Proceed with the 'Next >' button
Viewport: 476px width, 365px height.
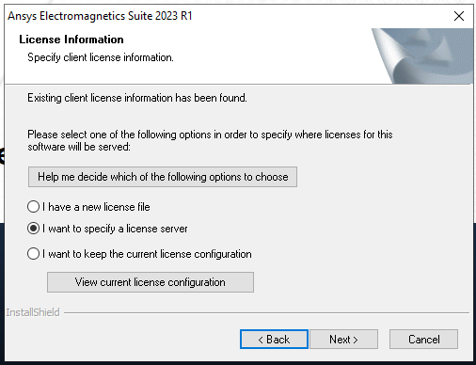point(343,340)
